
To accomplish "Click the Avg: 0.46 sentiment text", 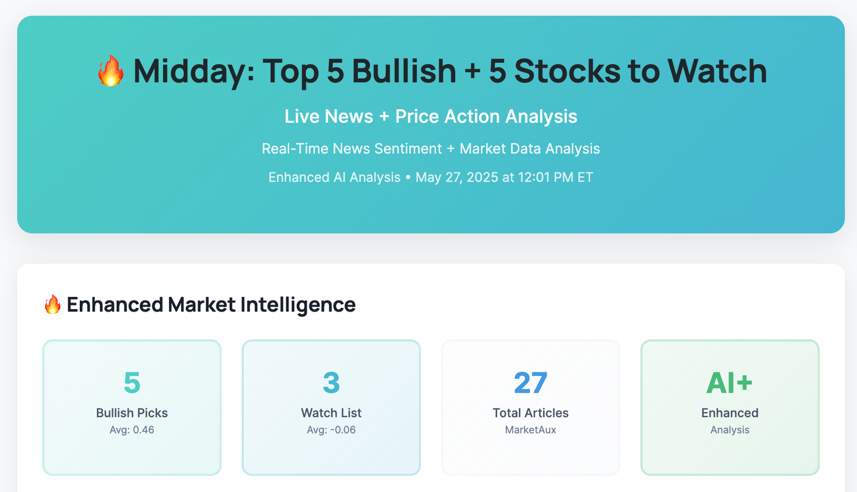I will click(132, 430).
